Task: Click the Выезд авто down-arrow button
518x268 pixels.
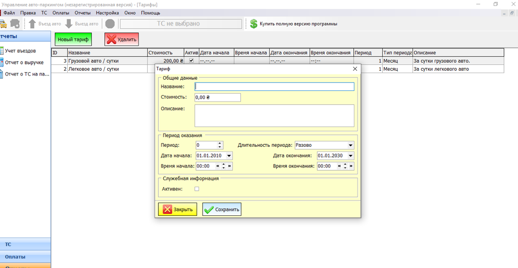Action: pyautogui.click(x=82, y=24)
